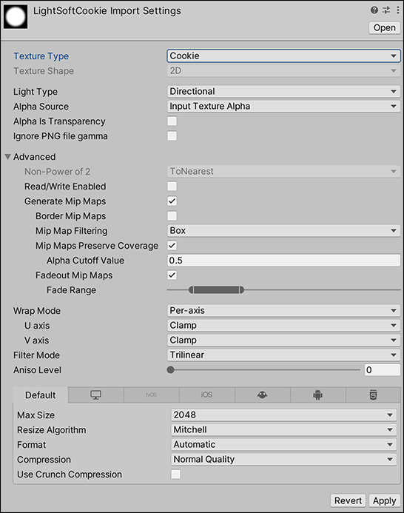Uncheck Generate Mip Maps

tap(172, 201)
